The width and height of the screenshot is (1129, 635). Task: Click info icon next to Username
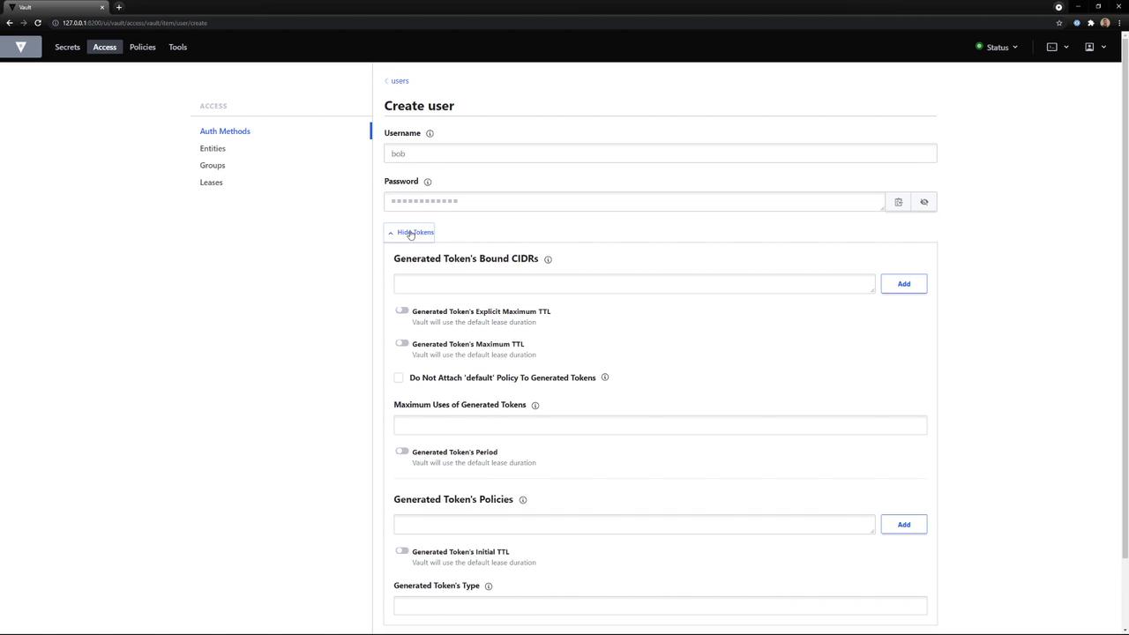[430, 133]
